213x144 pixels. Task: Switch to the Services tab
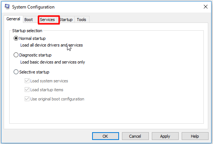click(47, 20)
